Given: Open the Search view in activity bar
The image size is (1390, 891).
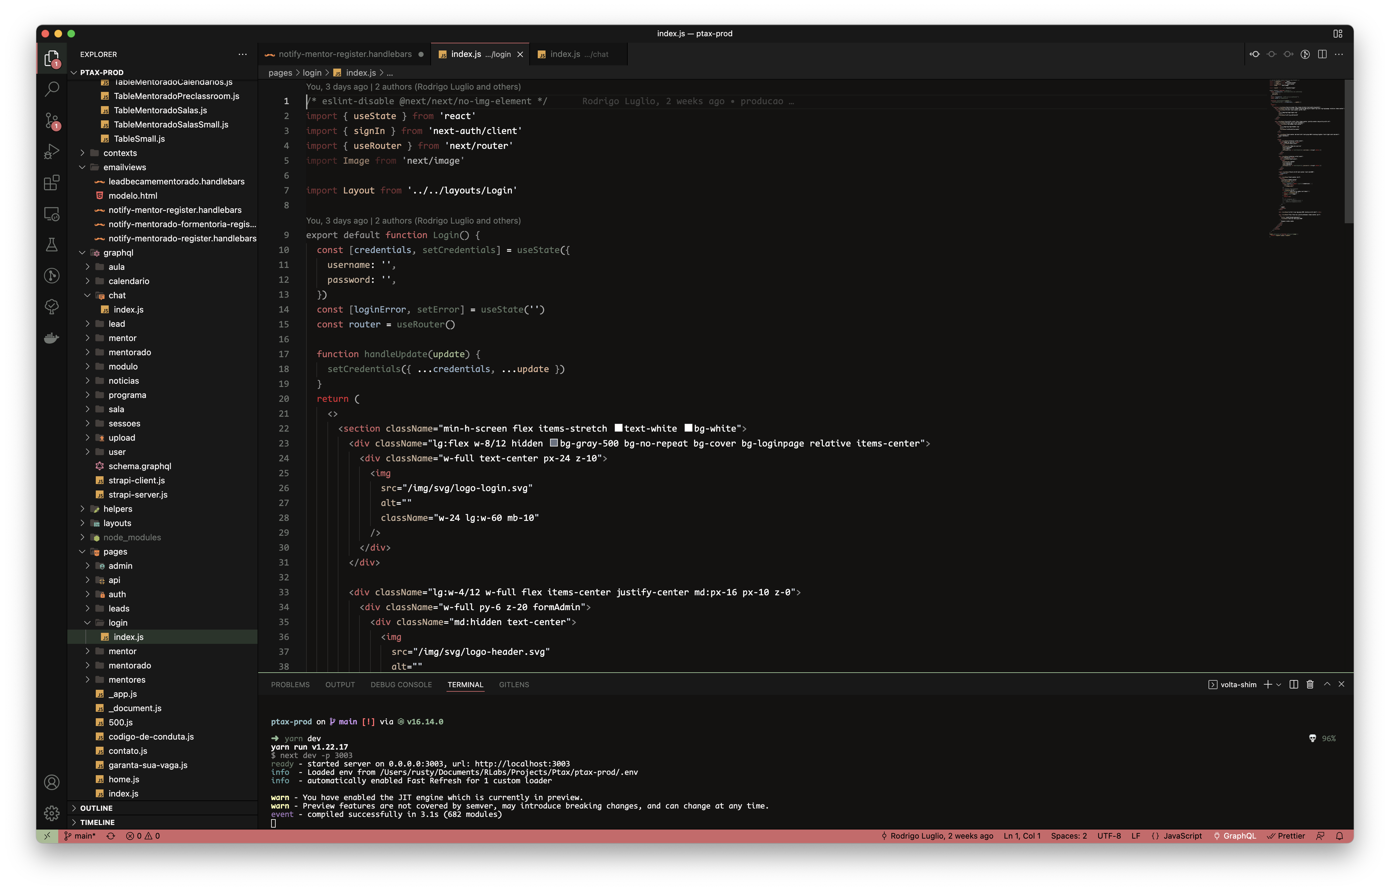Looking at the screenshot, I should click(52, 89).
